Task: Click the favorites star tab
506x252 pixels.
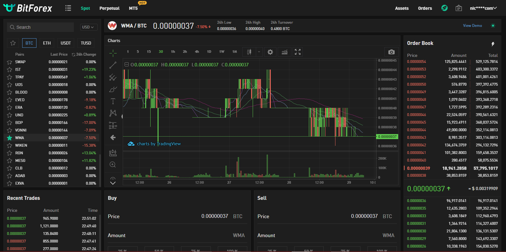Action: coord(13,43)
